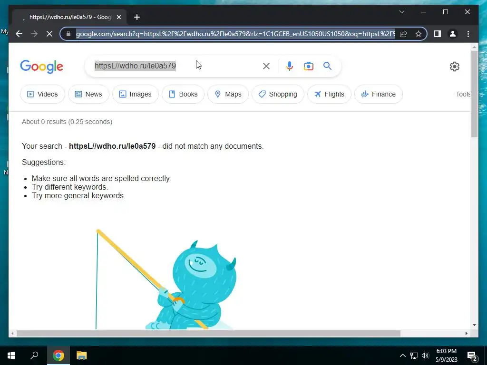The height and width of the screenshot is (365, 487).
Task: Open the volume control tray icon
Action: coord(425,355)
